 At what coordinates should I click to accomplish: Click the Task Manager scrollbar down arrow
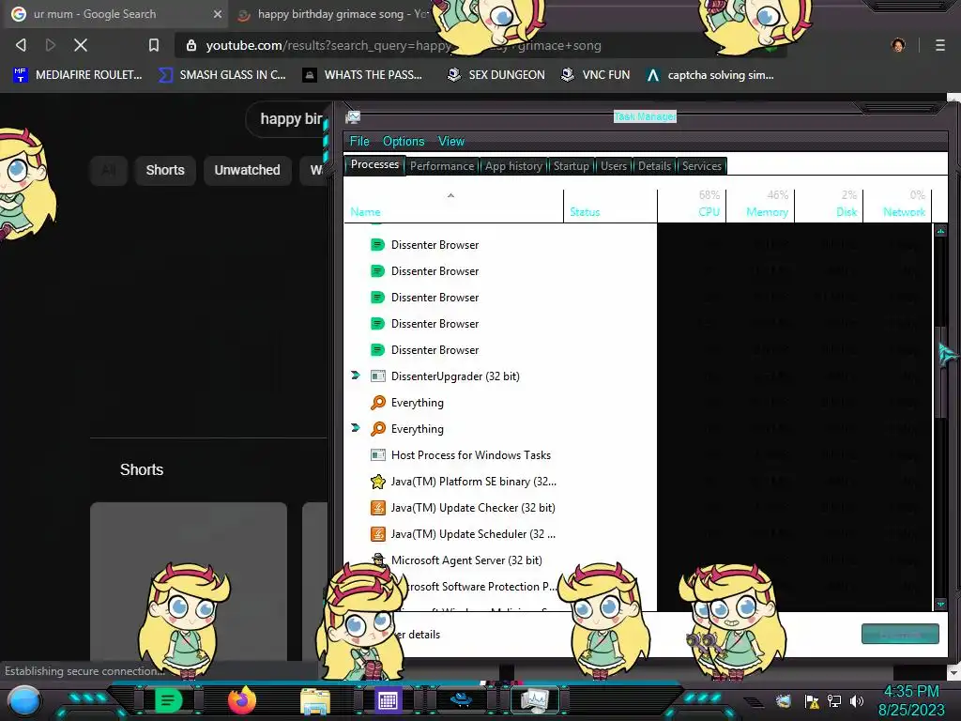[x=940, y=604]
